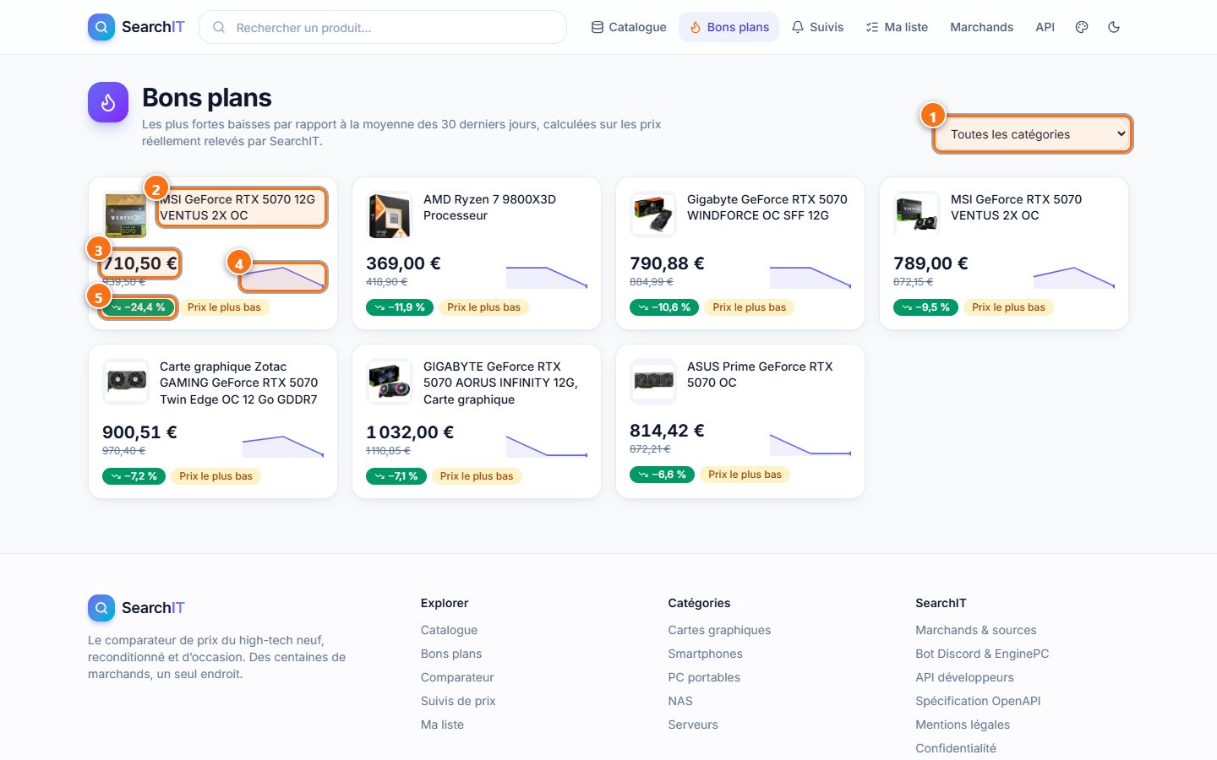Click the 1 032,00 € price

[x=410, y=432]
